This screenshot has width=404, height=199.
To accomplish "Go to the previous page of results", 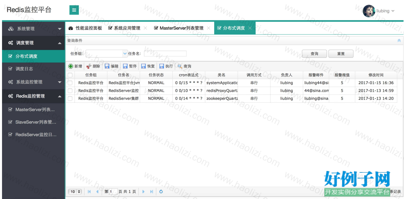I will click(x=97, y=192).
